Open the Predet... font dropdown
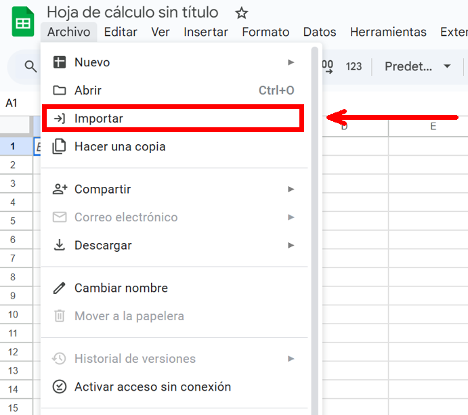The width and height of the screenshot is (468, 415). point(417,66)
